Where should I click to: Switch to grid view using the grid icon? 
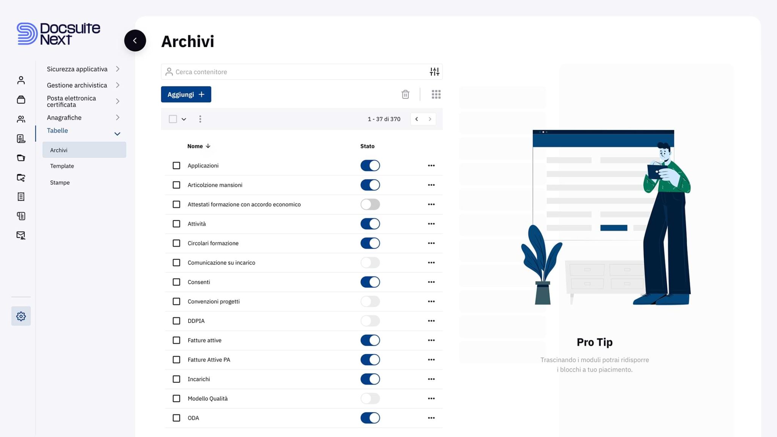[436, 94]
